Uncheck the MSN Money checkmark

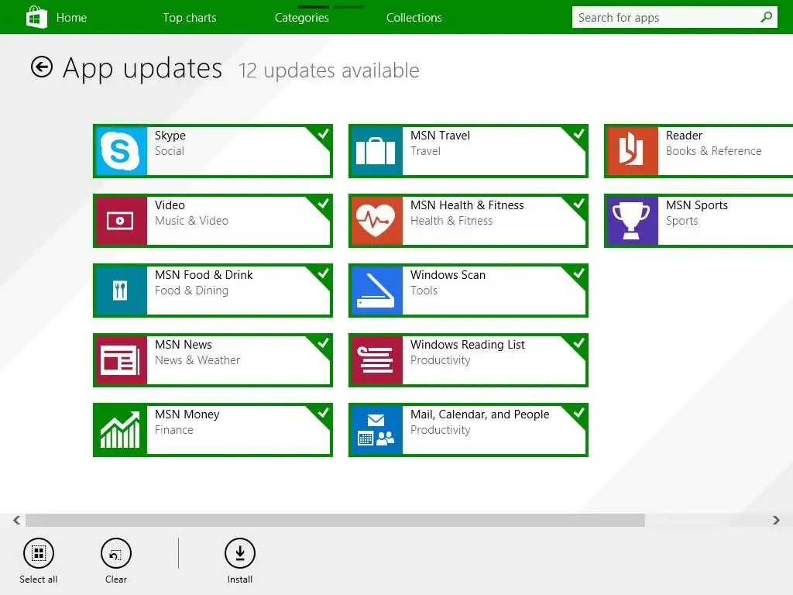pos(323,414)
